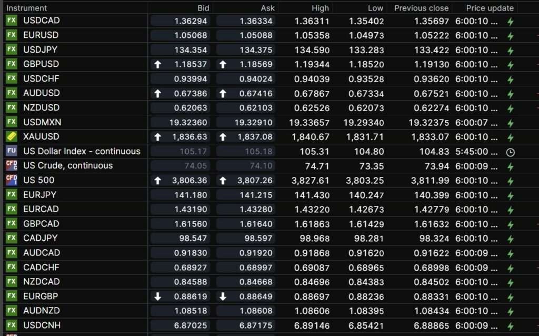Select the AUDNZD instrument name
This screenshot has width=539, height=336.
click(x=42, y=311)
